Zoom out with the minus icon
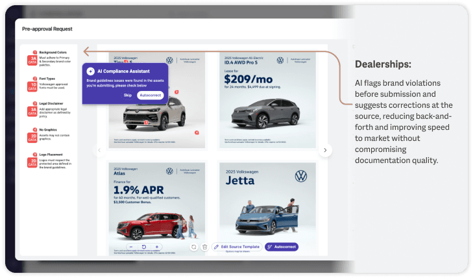 click(x=131, y=247)
